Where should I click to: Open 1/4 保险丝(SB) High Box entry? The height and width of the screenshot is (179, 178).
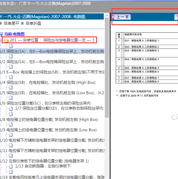pos(48,82)
